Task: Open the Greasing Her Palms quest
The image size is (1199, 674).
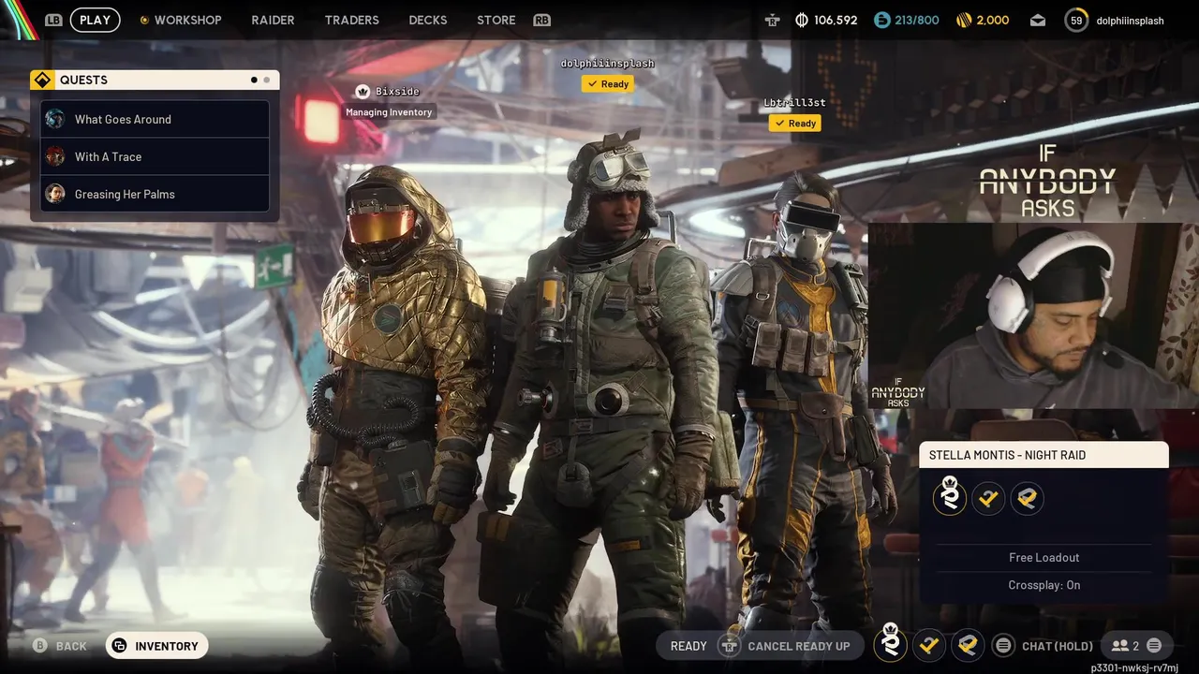Action: (x=155, y=194)
